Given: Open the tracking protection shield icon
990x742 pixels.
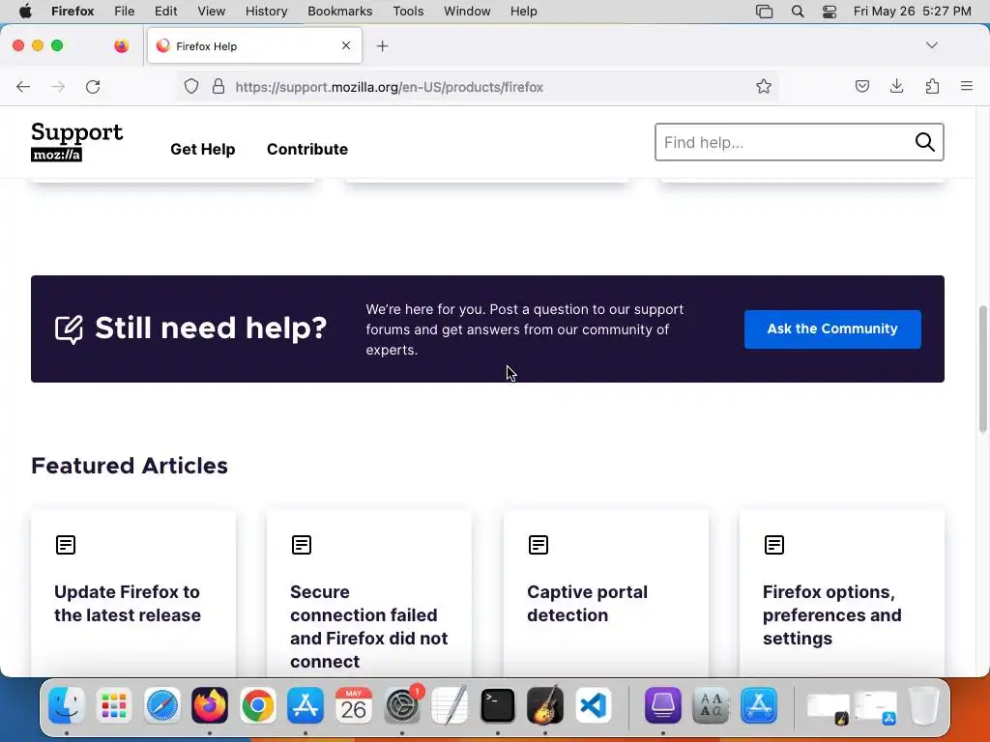Looking at the screenshot, I should [191, 86].
